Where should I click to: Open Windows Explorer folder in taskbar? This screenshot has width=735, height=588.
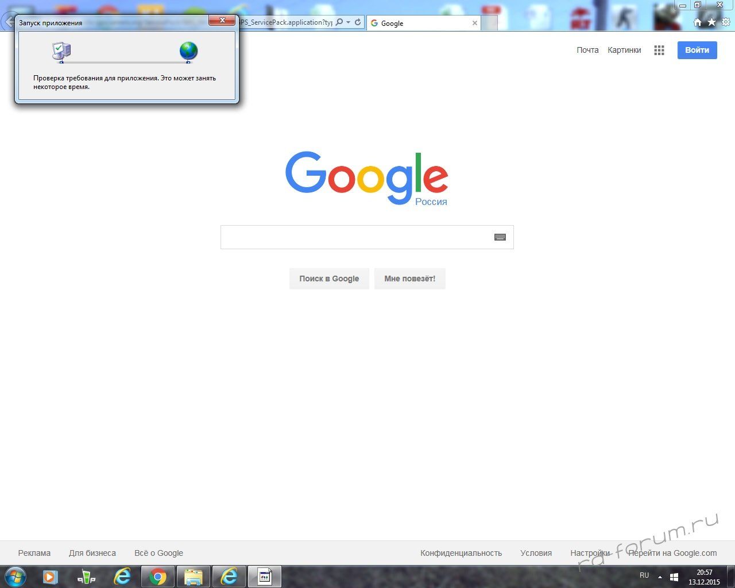tap(194, 577)
